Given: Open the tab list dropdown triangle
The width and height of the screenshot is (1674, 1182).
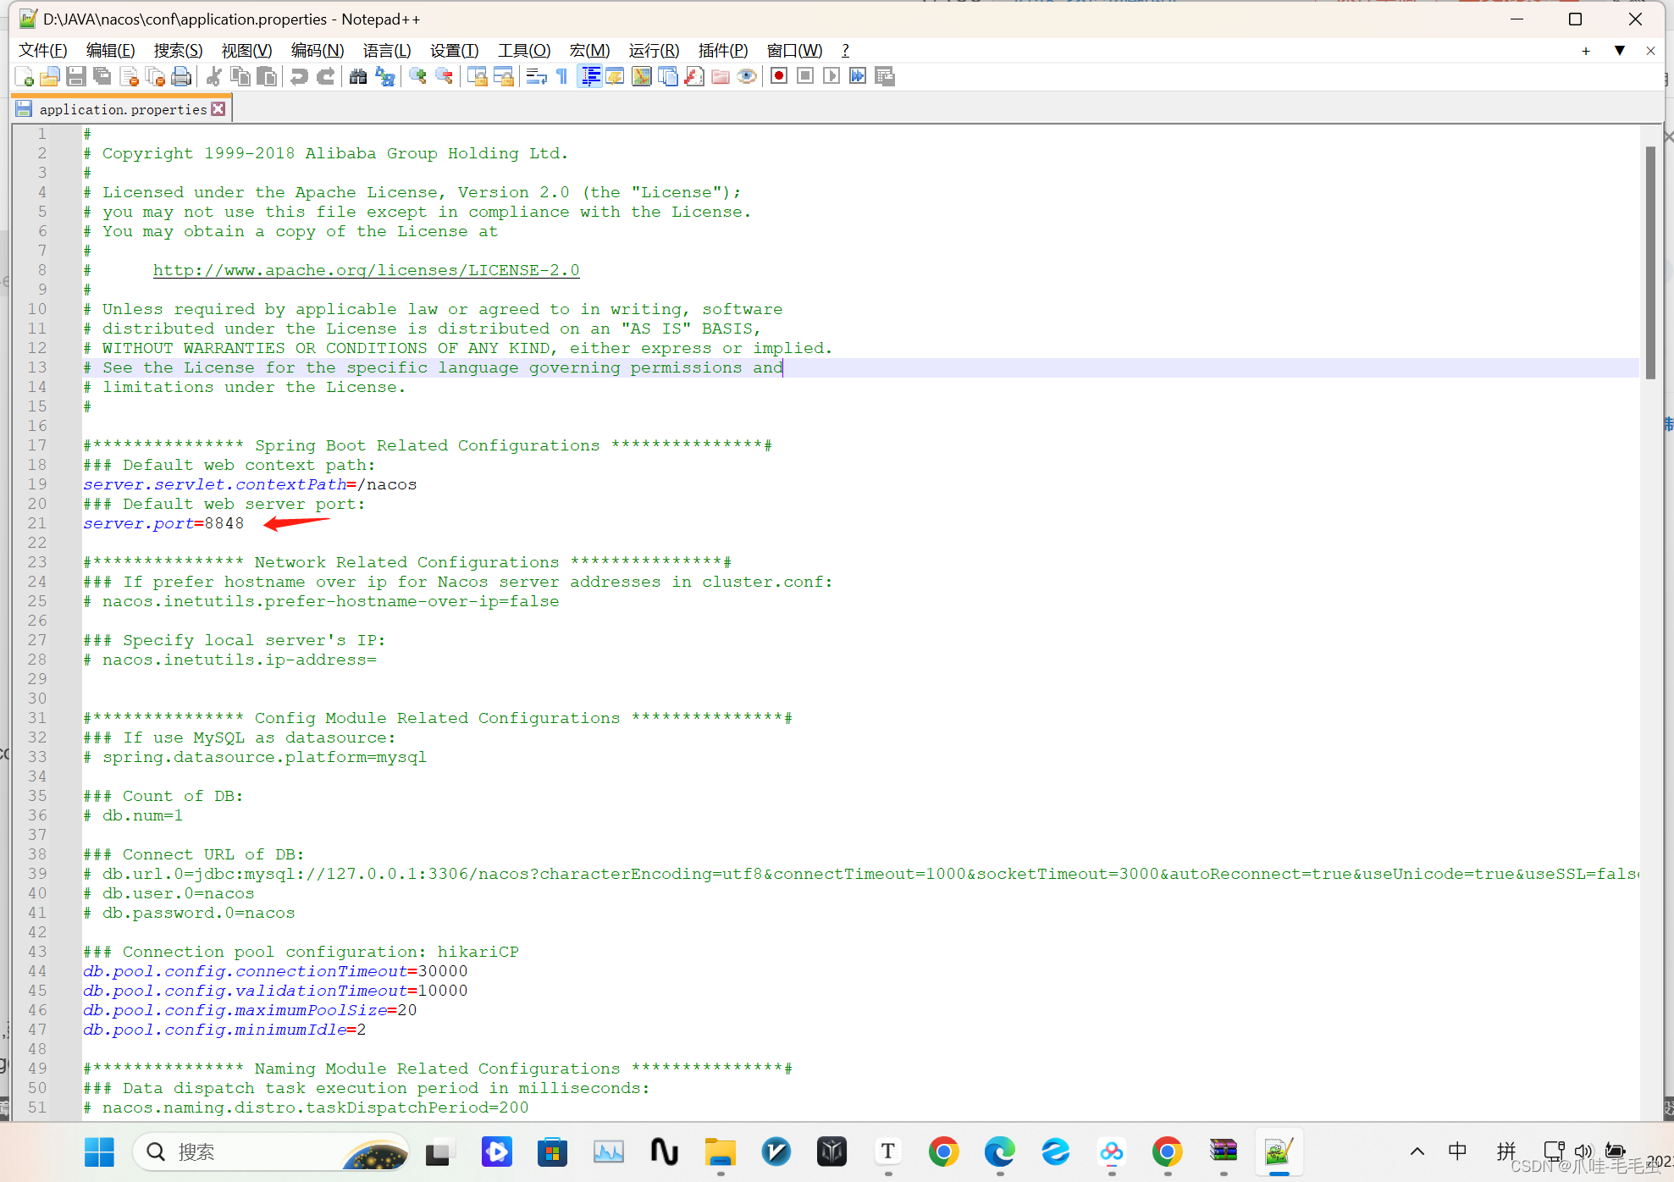Looking at the screenshot, I should 1619,51.
